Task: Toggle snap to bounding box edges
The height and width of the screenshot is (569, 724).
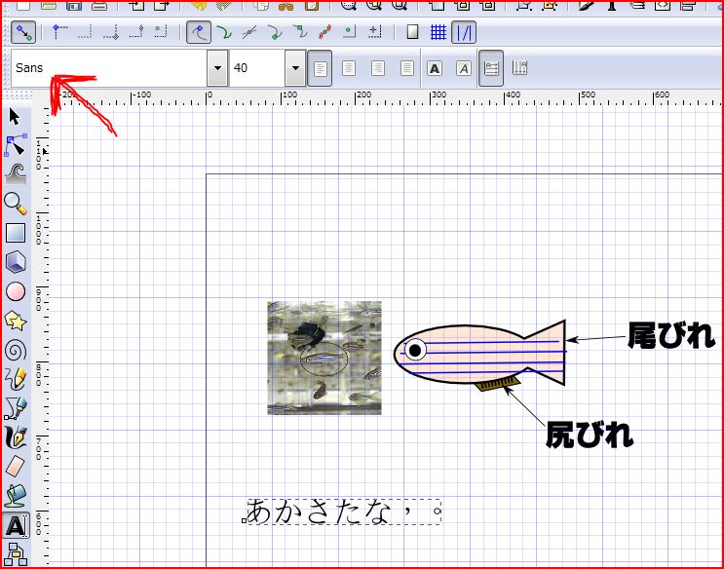Action: (x=85, y=32)
